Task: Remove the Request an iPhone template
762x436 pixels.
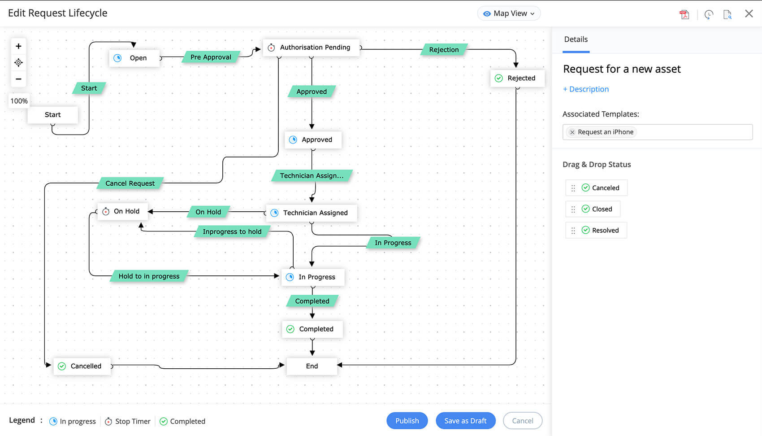Action: tap(572, 132)
